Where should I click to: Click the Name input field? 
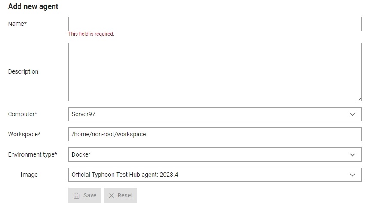(x=215, y=24)
